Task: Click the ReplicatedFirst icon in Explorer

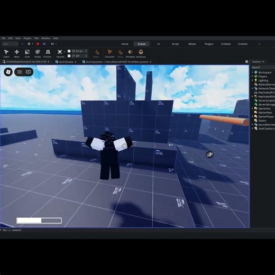Action: click(x=255, y=93)
